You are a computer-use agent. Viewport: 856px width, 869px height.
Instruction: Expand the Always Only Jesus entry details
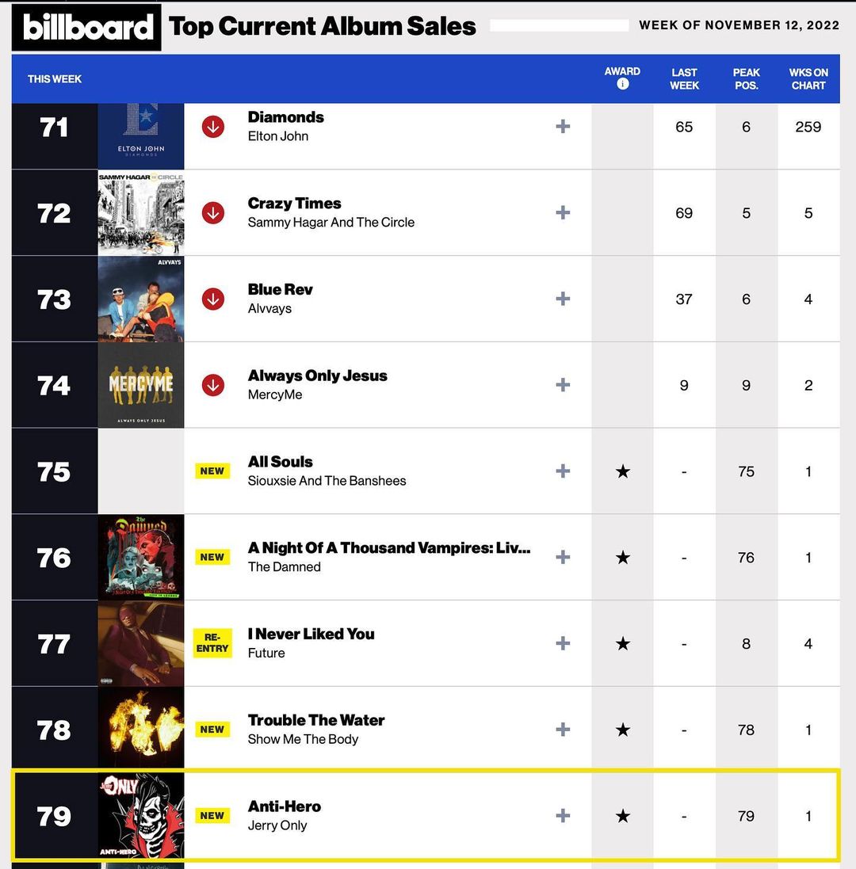click(x=563, y=385)
